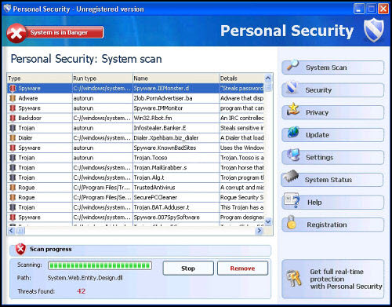Click the System.Web.Entity.Design.dll path text
This screenshot has width=392, height=307.
(x=85, y=278)
